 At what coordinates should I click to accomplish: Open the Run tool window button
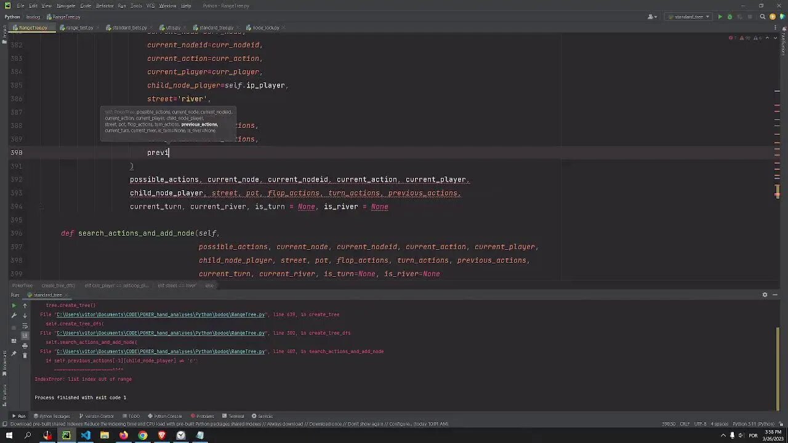[x=19, y=416]
